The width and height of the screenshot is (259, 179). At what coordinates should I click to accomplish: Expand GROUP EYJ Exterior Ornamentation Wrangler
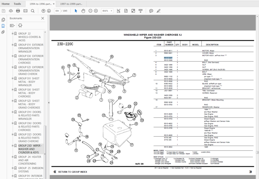(13, 45)
